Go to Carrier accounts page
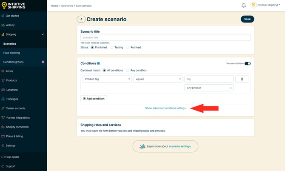 click(15, 108)
